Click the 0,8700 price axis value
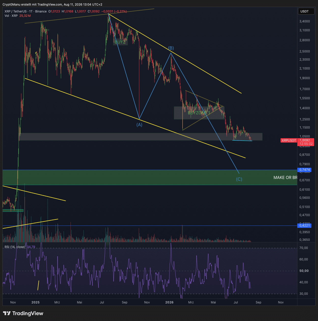The width and height of the screenshot is (318, 321). tap(305, 155)
